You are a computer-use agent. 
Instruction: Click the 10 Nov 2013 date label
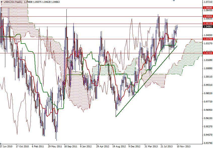(x=183, y=146)
